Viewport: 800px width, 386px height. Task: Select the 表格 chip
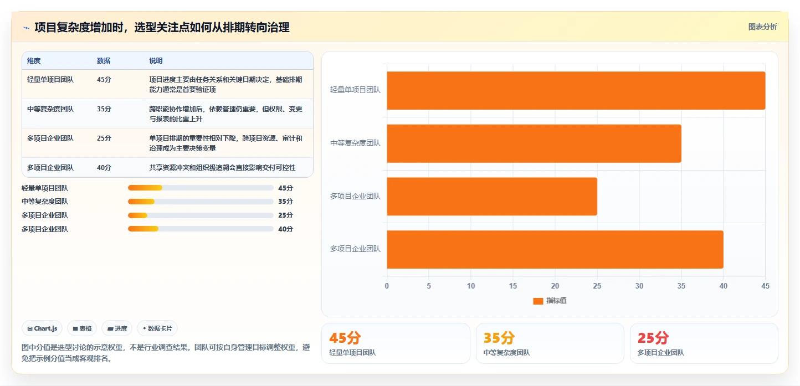pyautogui.click(x=82, y=328)
